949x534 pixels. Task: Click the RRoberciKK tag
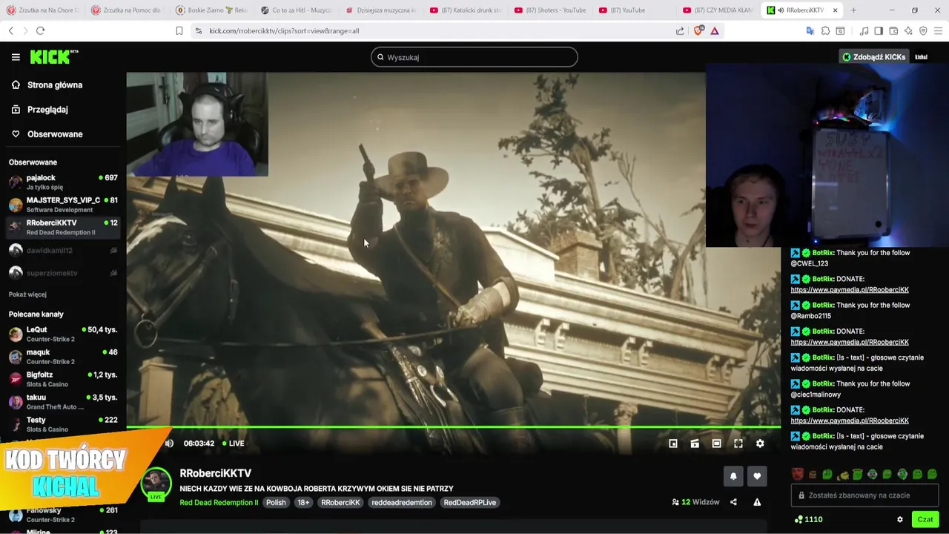click(x=340, y=502)
